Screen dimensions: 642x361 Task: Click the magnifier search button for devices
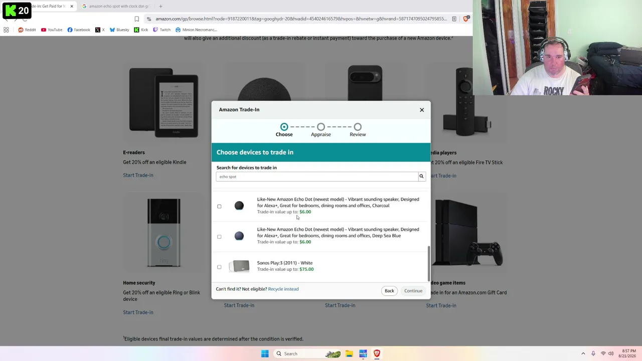coord(421,176)
